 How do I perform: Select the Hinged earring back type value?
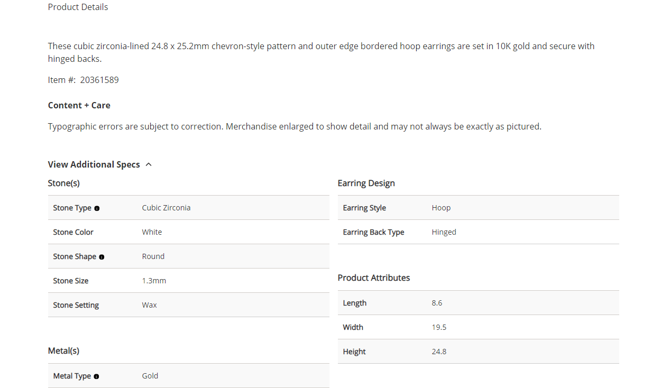[x=444, y=232]
